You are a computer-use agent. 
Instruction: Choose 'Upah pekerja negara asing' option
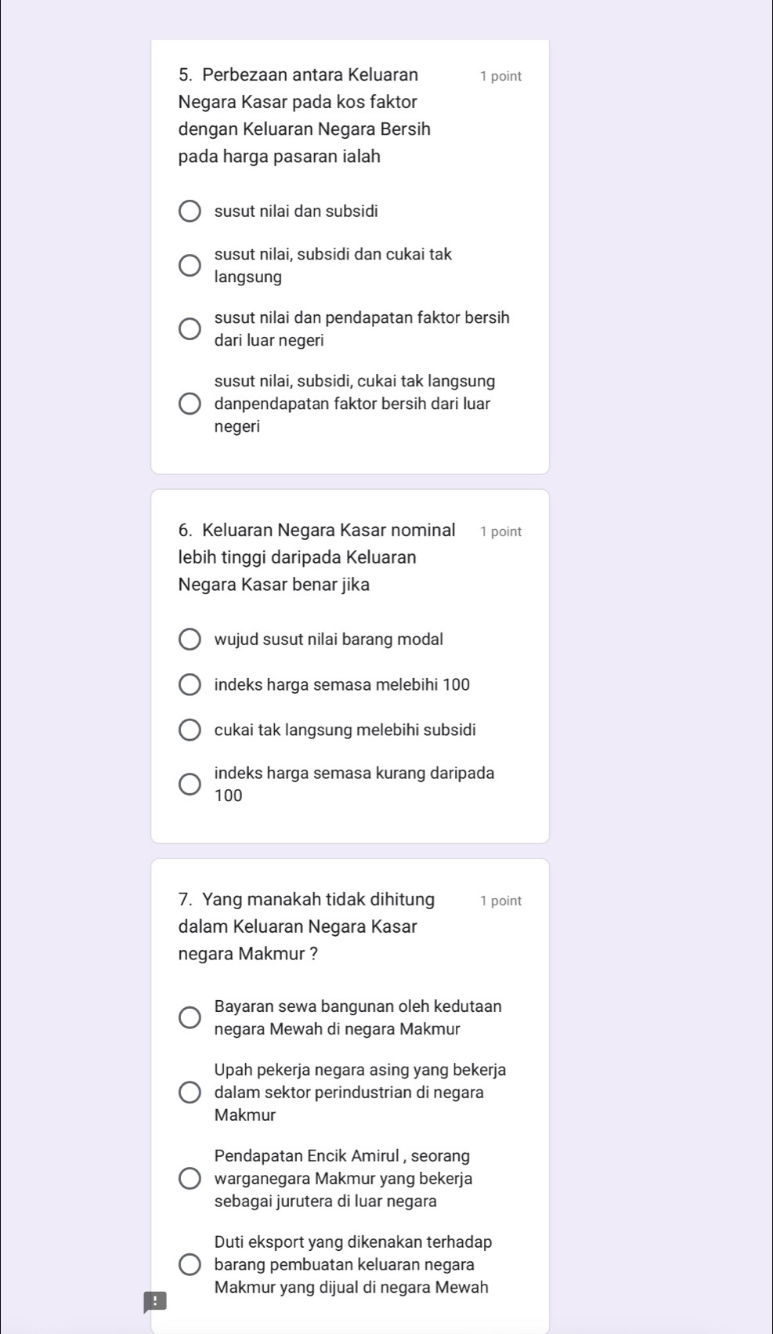pos(190,1093)
